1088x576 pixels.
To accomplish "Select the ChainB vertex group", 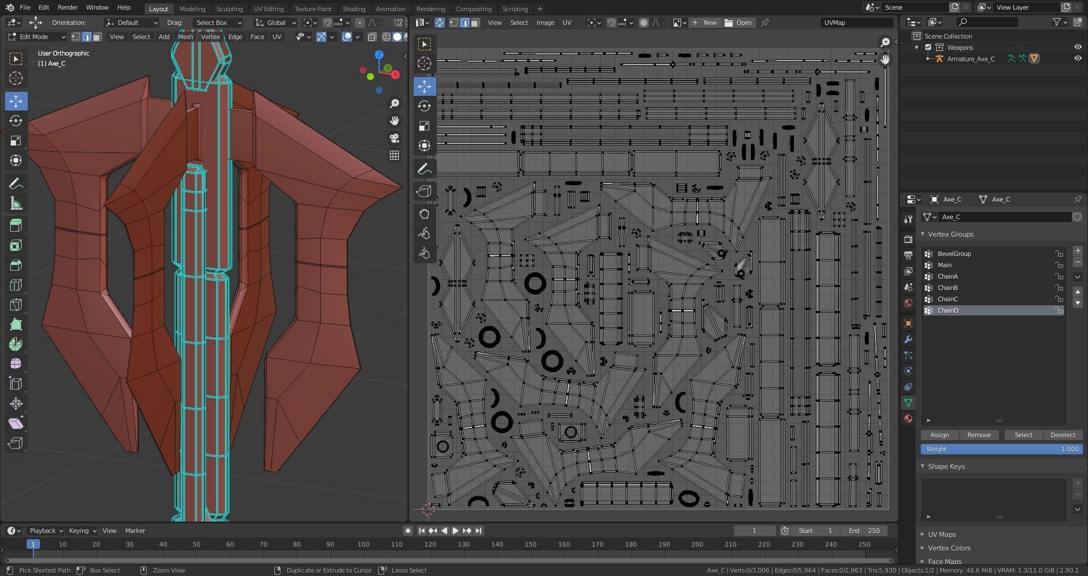I will [x=947, y=288].
